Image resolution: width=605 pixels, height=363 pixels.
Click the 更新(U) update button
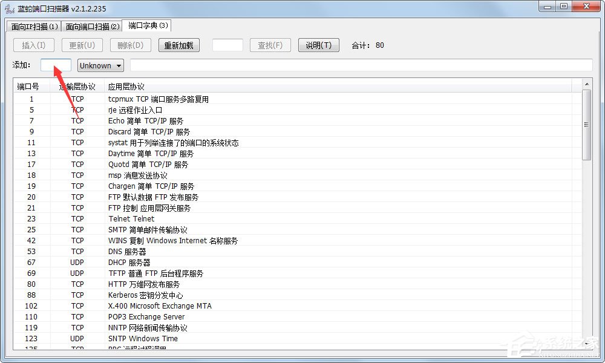click(x=82, y=45)
